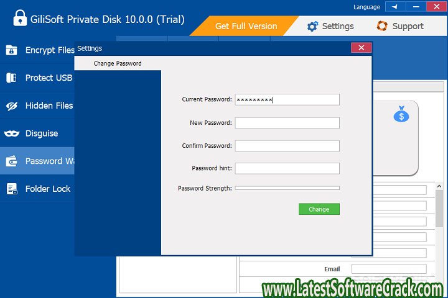The height and width of the screenshot is (298, 448).
Task: Click the Language label
Action: pos(366,7)
